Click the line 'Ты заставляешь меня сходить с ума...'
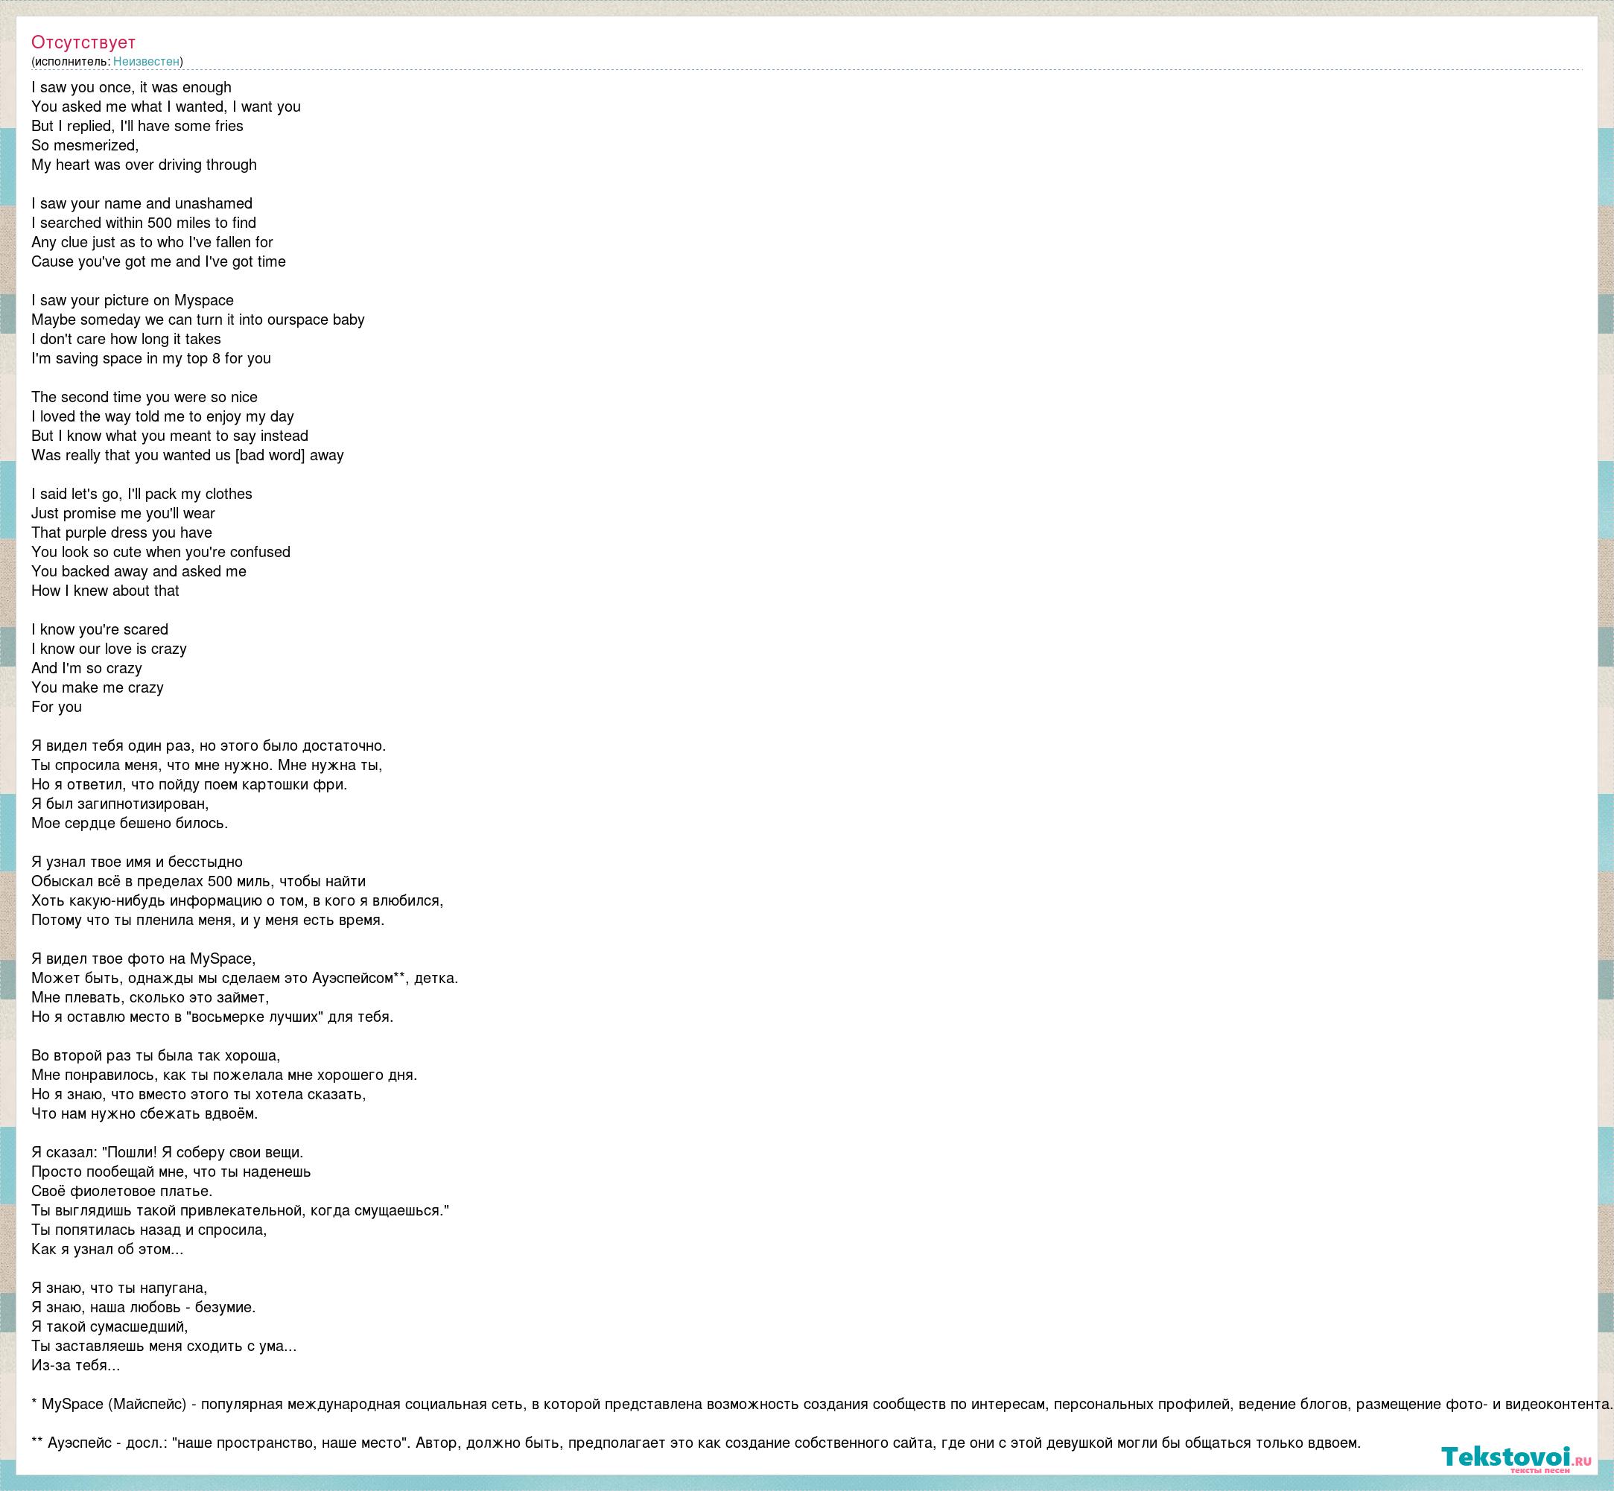 coord(165,1346)
